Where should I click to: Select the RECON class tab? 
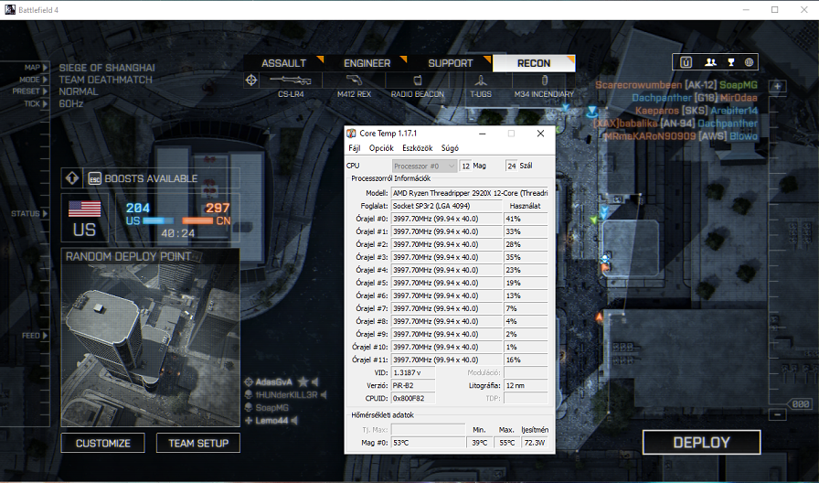(534, 63)
